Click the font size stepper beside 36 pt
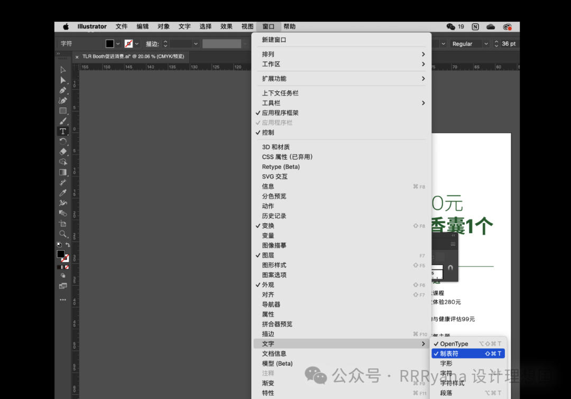 (496, 44)
